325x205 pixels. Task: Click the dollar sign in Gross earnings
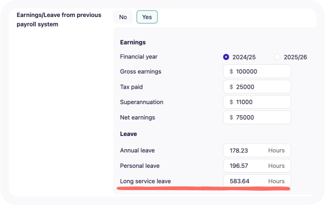pyautogui.click(x=232, y=72)
